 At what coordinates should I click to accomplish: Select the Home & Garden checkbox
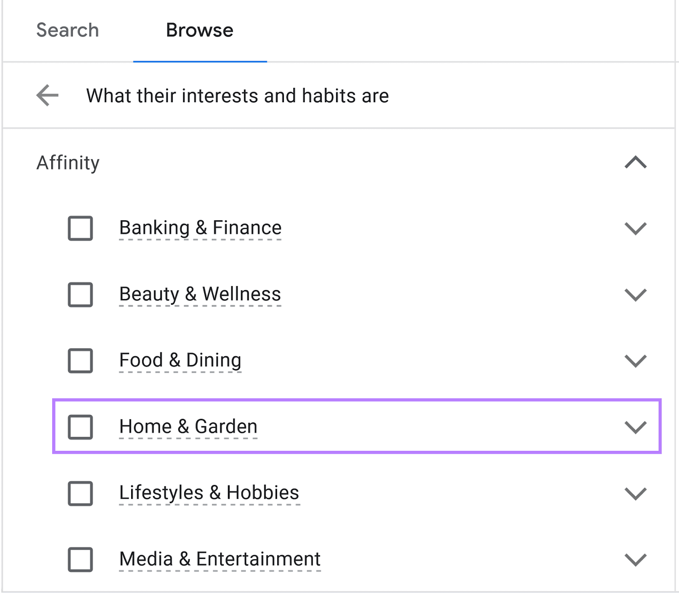coord(80,427)
